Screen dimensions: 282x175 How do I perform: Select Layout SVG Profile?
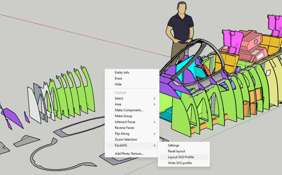click(181, 157)
